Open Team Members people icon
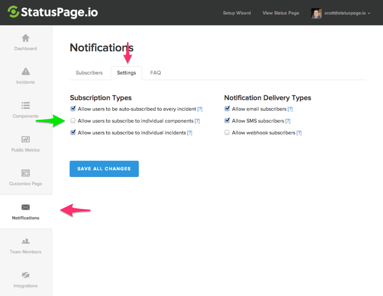Viewport: 383px width, 296px height. point(25,241)
